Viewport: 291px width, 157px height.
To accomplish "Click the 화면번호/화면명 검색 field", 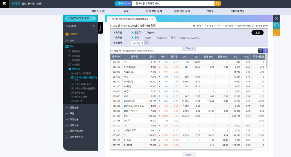I will (79, 18).
